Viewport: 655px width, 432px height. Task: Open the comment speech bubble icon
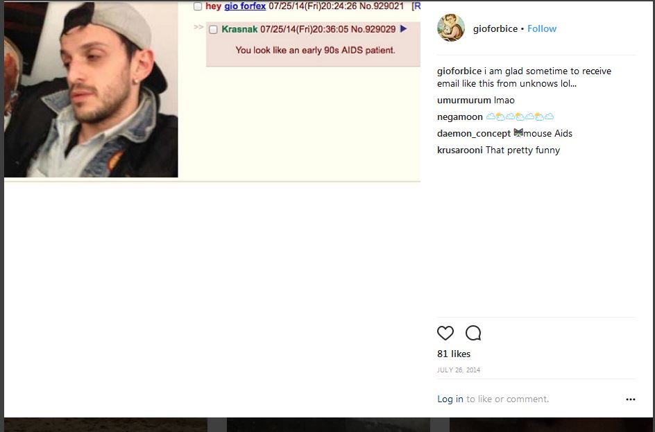473,333
